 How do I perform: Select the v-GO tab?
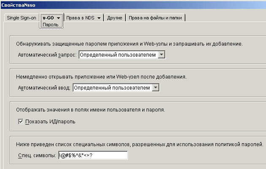click(x=47, y=18)
